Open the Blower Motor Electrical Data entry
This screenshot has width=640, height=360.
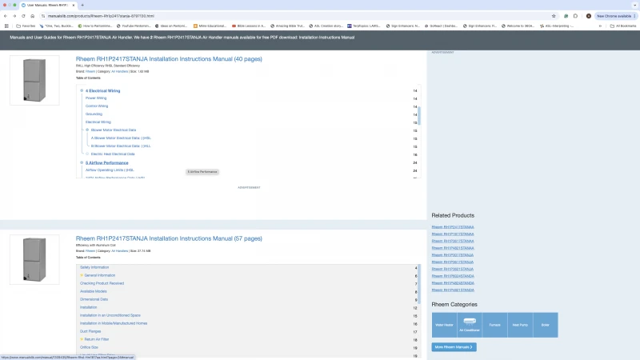click(114, 130)
